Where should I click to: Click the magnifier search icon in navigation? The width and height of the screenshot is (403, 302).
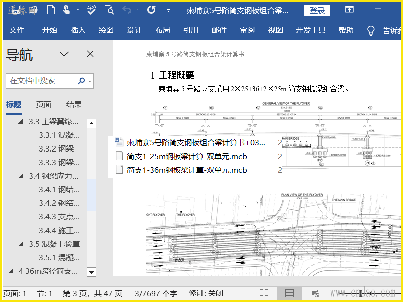coord(81,81)
